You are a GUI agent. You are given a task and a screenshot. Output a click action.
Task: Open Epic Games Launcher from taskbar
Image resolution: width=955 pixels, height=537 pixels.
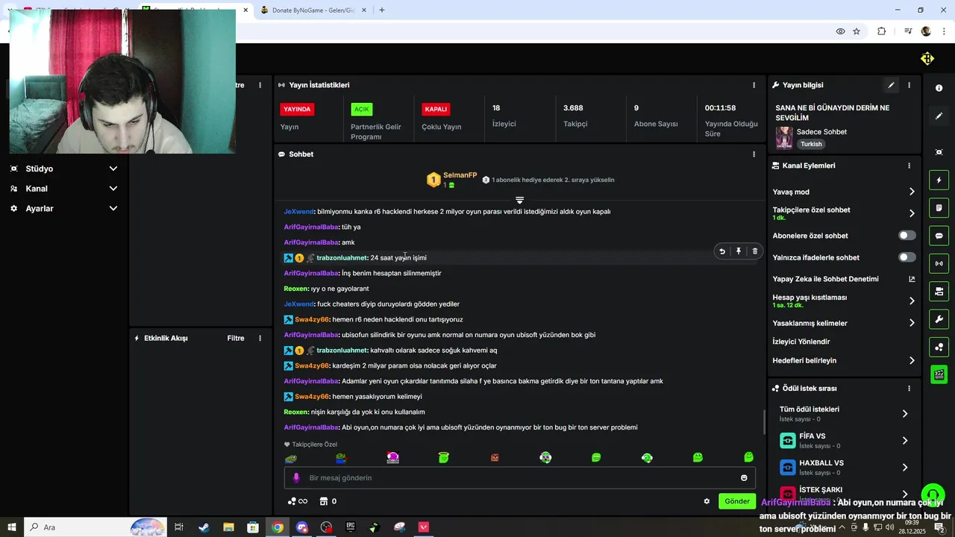(x=351, y=527)
